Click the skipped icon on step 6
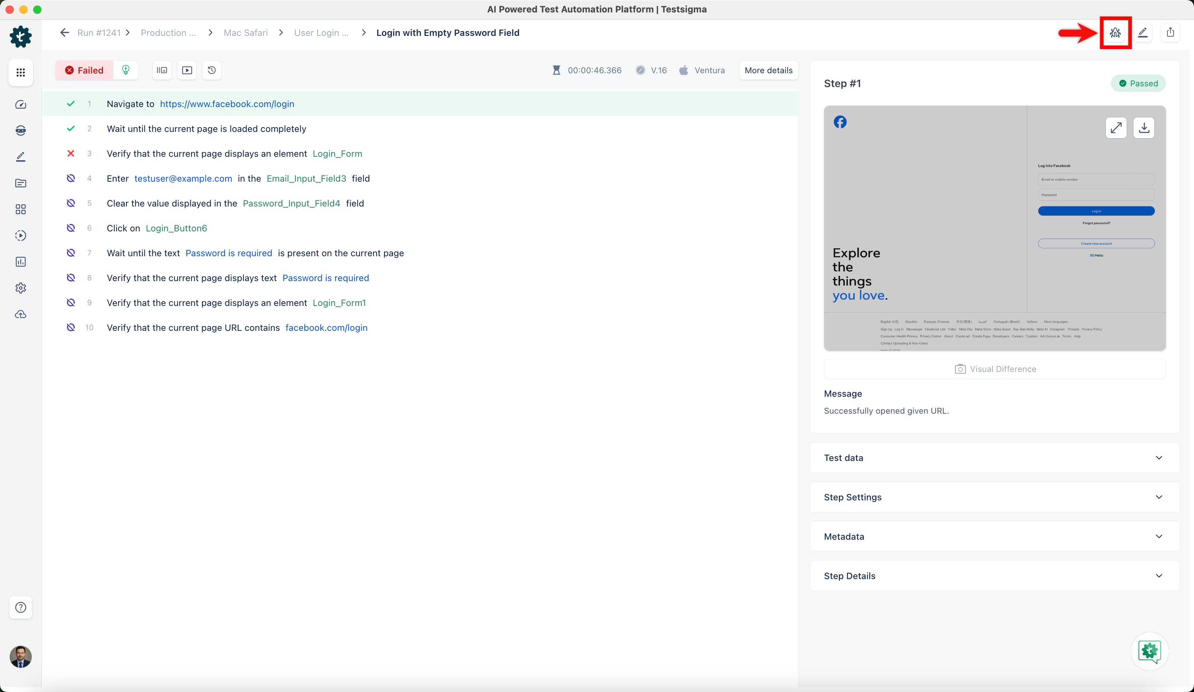This screenshot has height=692, width=1194. pyautogui.click(x=70, y=228)
